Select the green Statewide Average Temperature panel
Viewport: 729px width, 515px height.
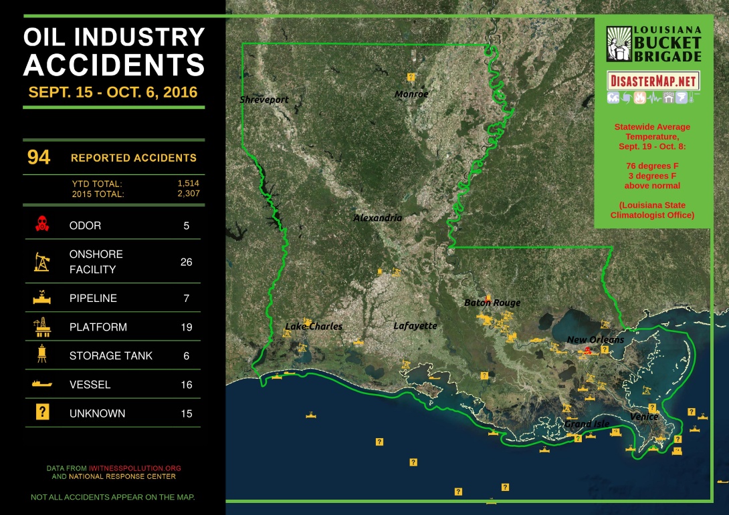(x=652, y=170)
